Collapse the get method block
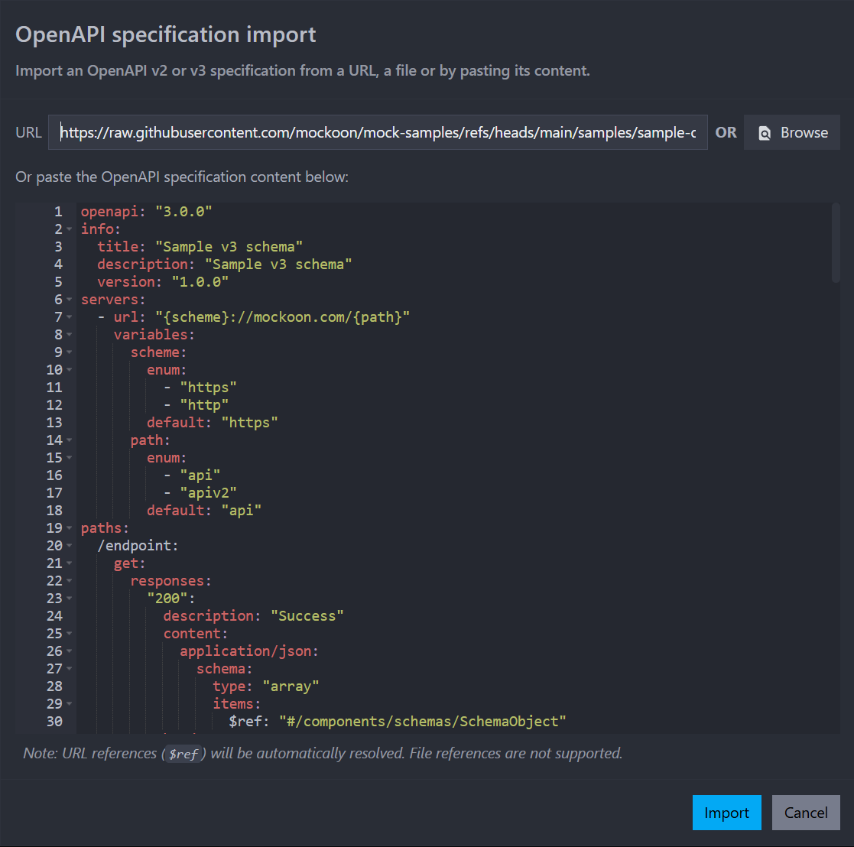 [x=68, y=563]
